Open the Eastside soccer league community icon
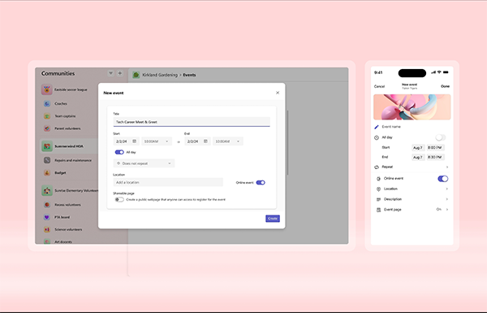This screenshot has height=313, width=487. click(46, 89)
